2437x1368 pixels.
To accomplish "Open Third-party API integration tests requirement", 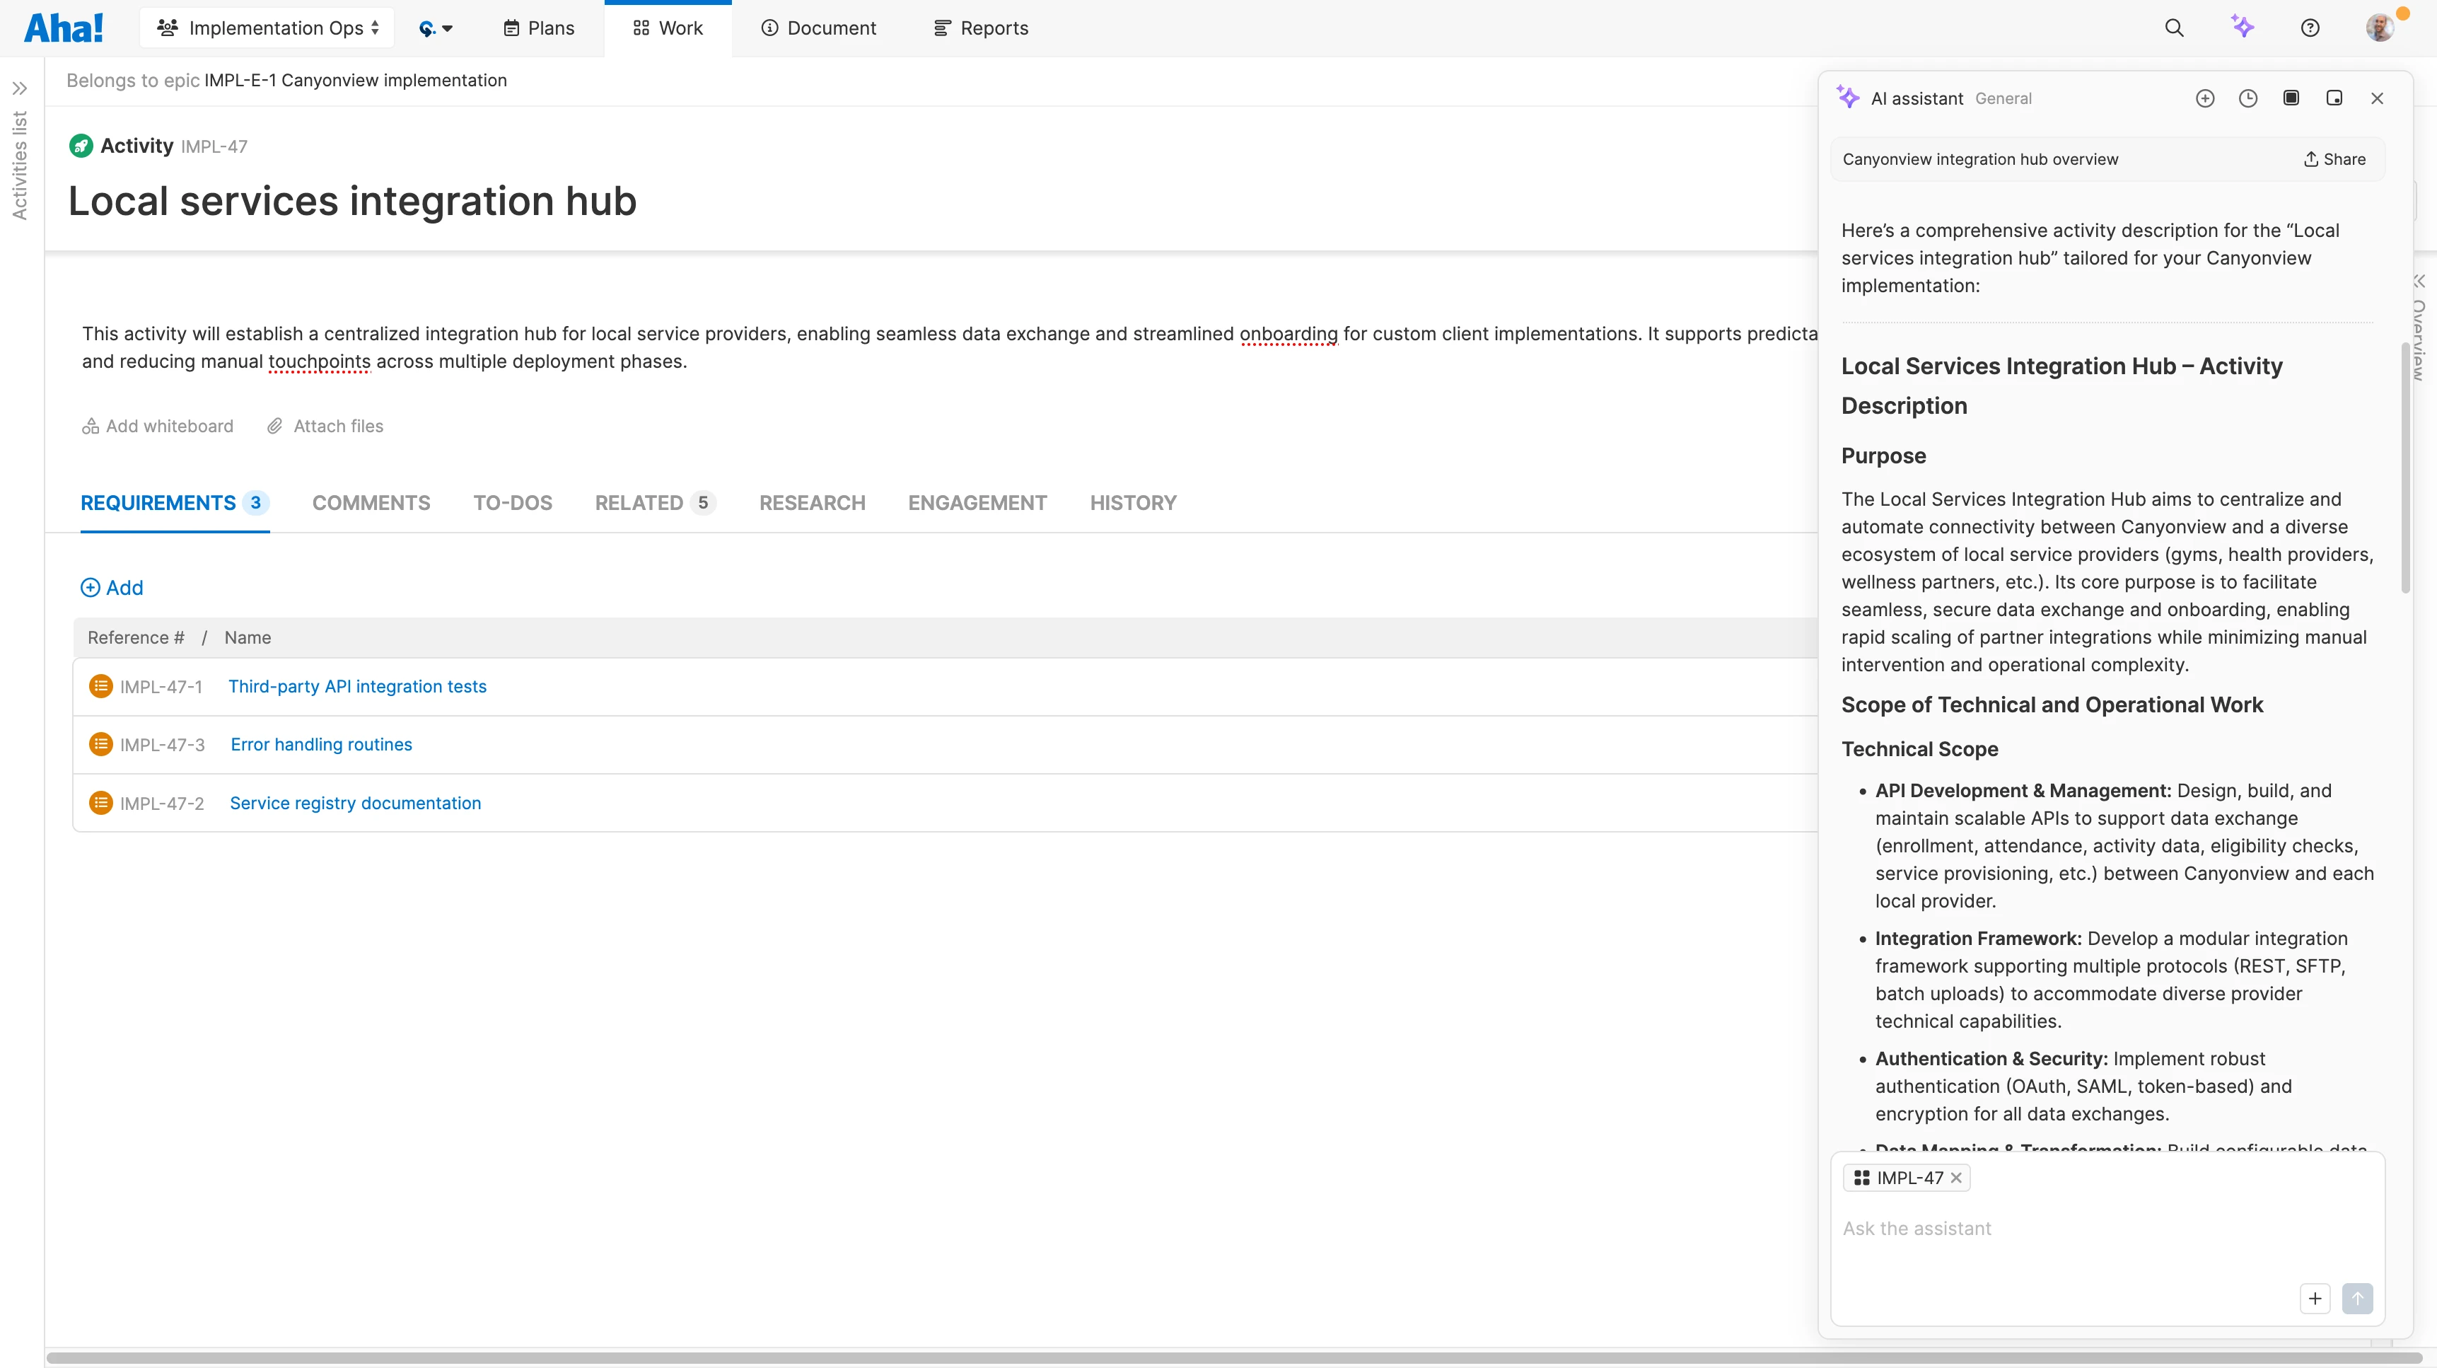I will point(356,687).
